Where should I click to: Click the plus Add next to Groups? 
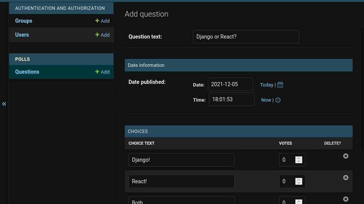(x=102, y=21)
